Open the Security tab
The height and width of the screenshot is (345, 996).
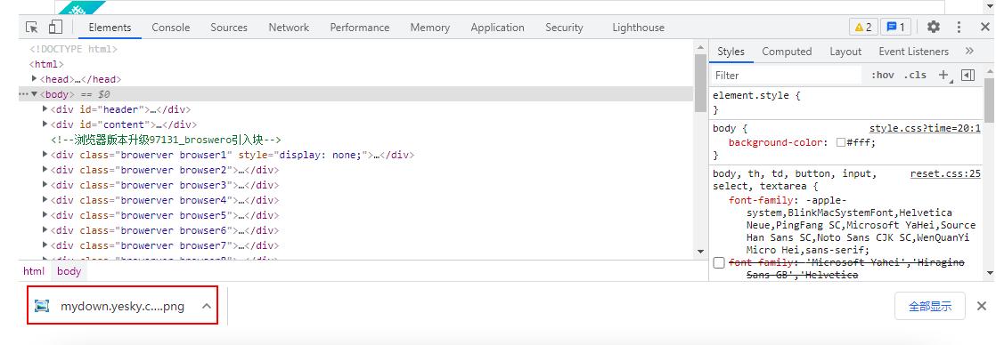pos(564,28)
